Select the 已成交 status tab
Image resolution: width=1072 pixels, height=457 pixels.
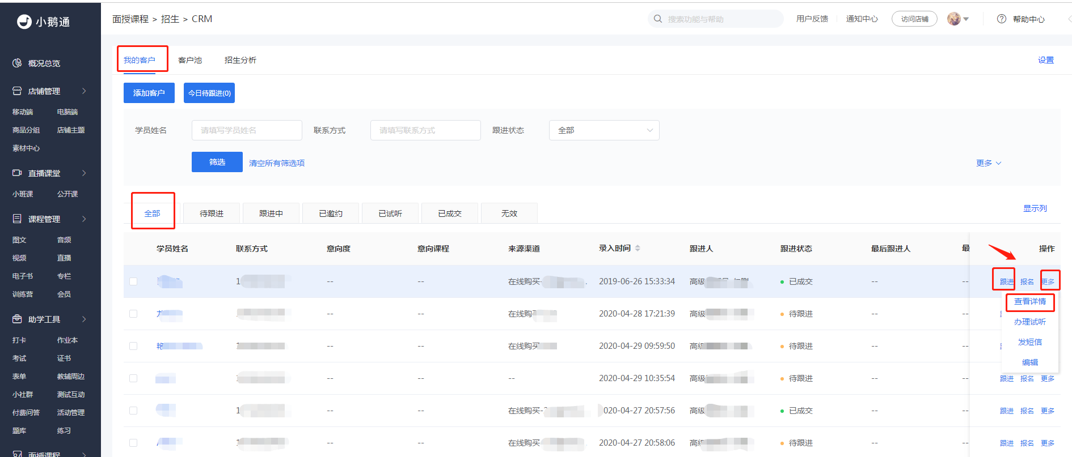[450, 213]
